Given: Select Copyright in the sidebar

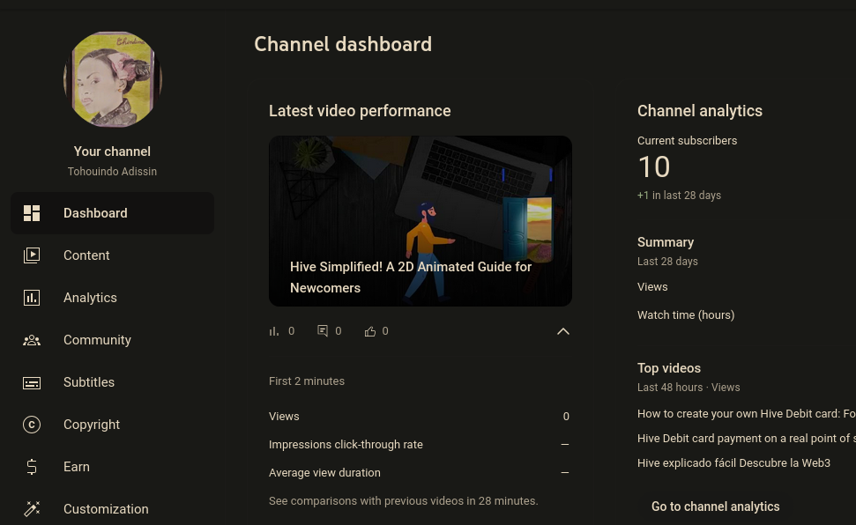Looking at the screenshot, I should pyautogui.click(x=92, y=425).
